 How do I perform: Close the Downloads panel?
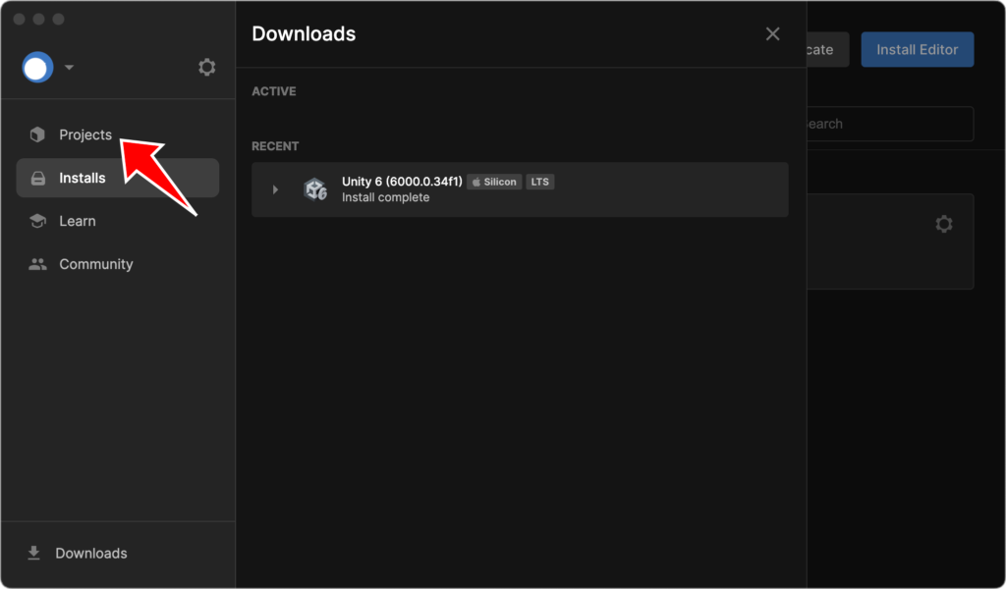pyautogui.click(x=772, y=34)
